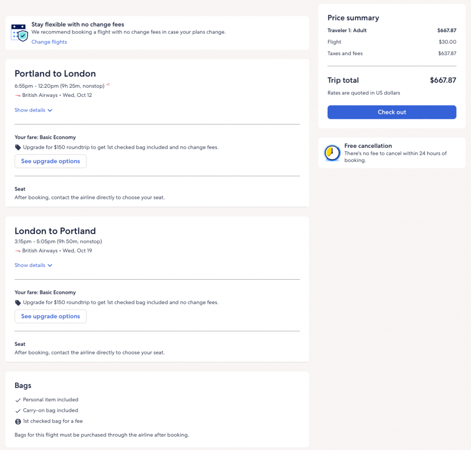Click the Trip total amount $667.87
This screenshot has height=450, width=471.
pyautogui.click(x=442, y=80)
